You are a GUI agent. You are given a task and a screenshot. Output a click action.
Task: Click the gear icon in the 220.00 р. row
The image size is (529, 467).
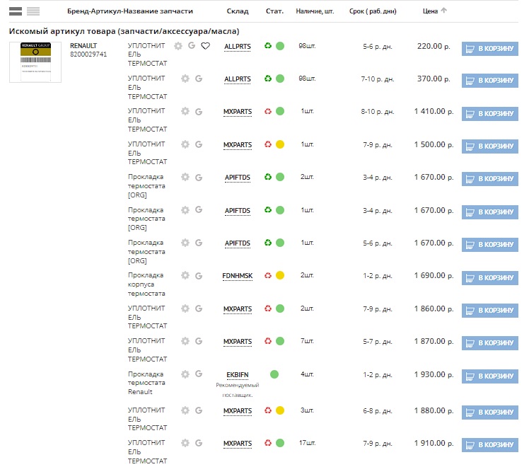click(178, 46)
